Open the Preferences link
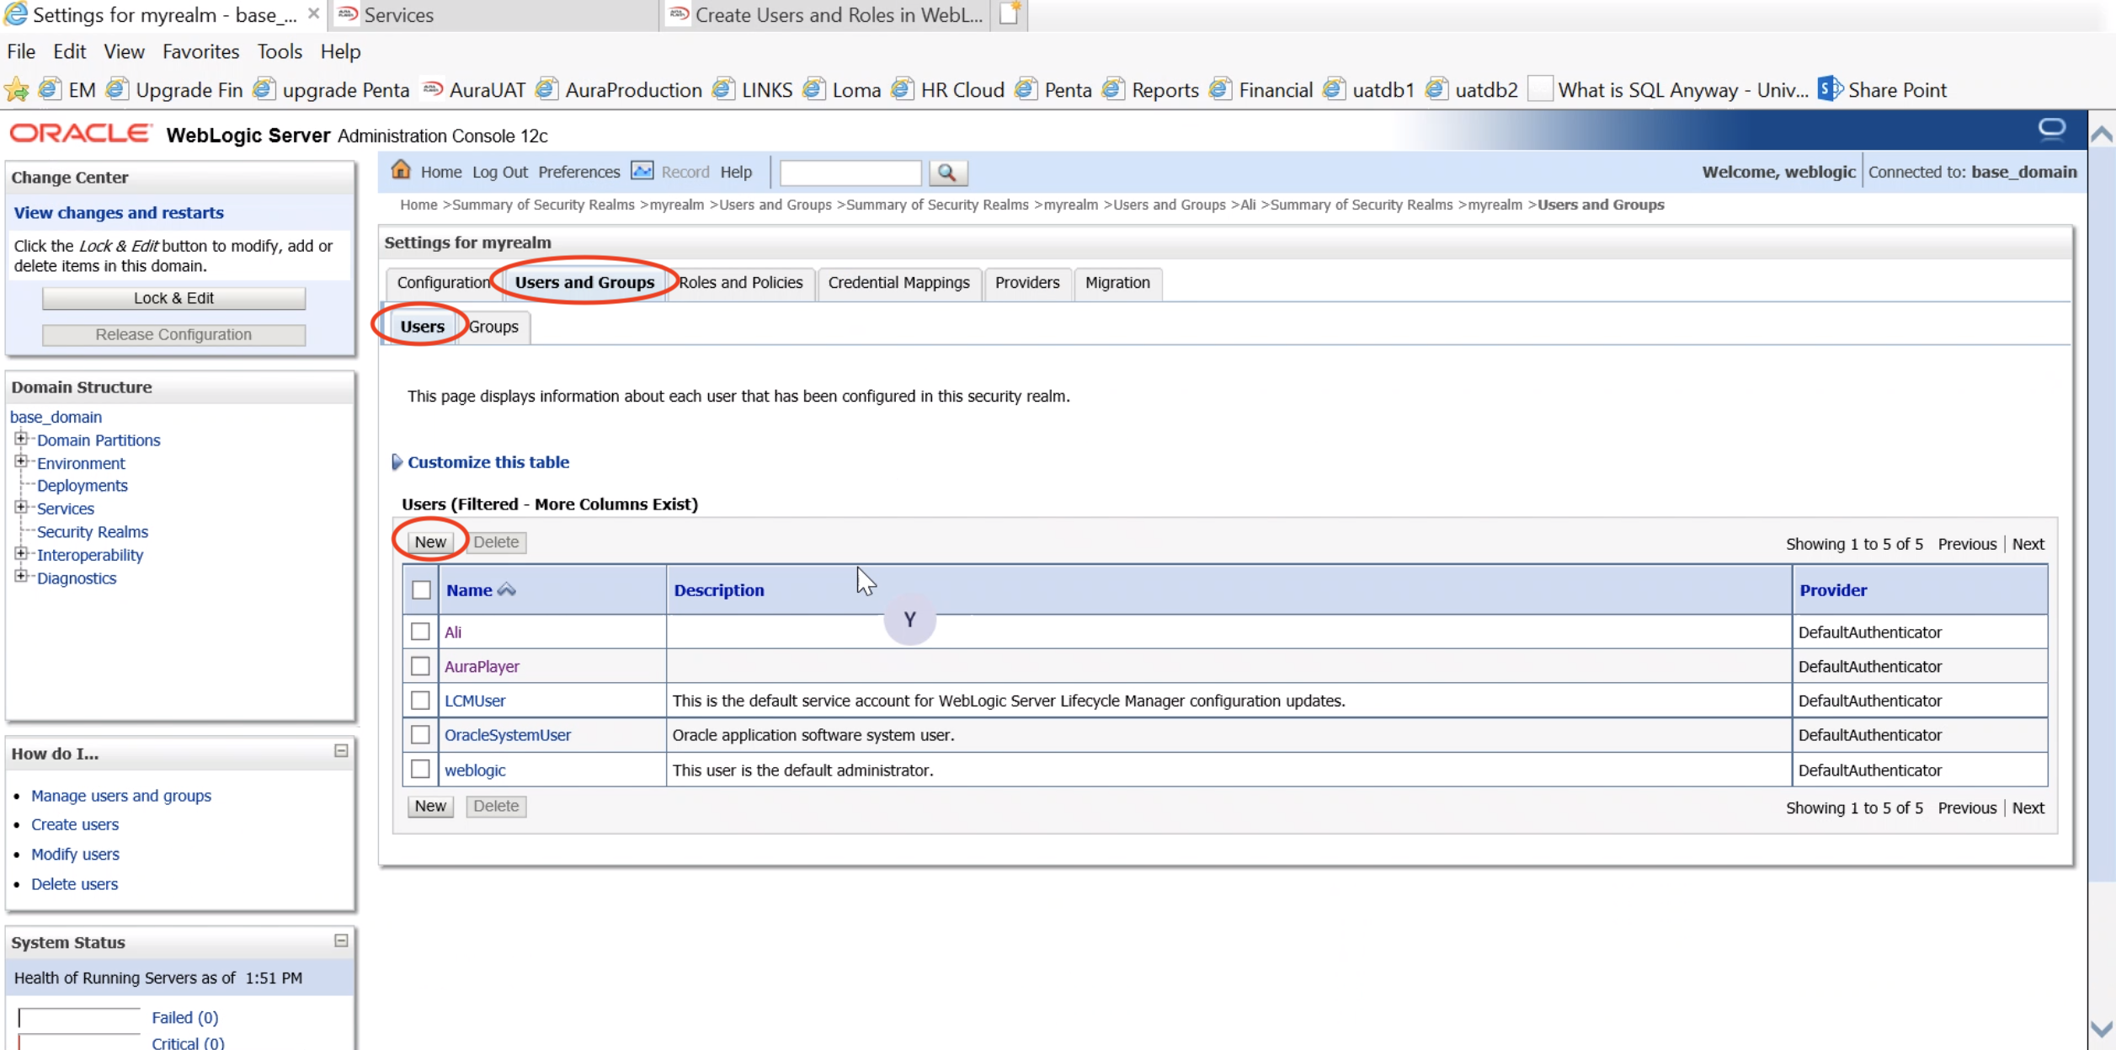2116x1050 pixels. coord(579,172)
